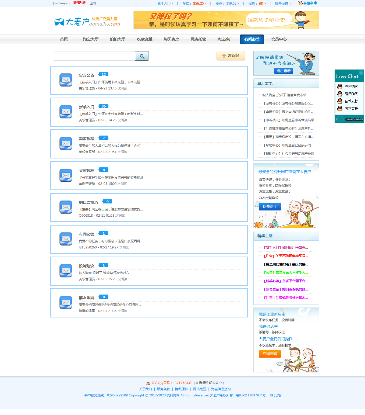Open the 大麦户全托后门操作 link
Viewport: 365px width, 415px height.
275,339
